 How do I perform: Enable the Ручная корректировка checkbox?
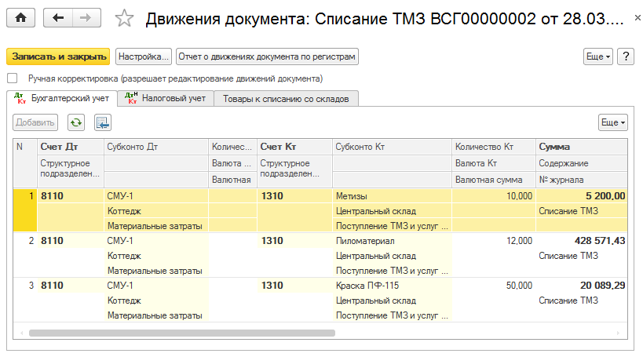point(12,78)
